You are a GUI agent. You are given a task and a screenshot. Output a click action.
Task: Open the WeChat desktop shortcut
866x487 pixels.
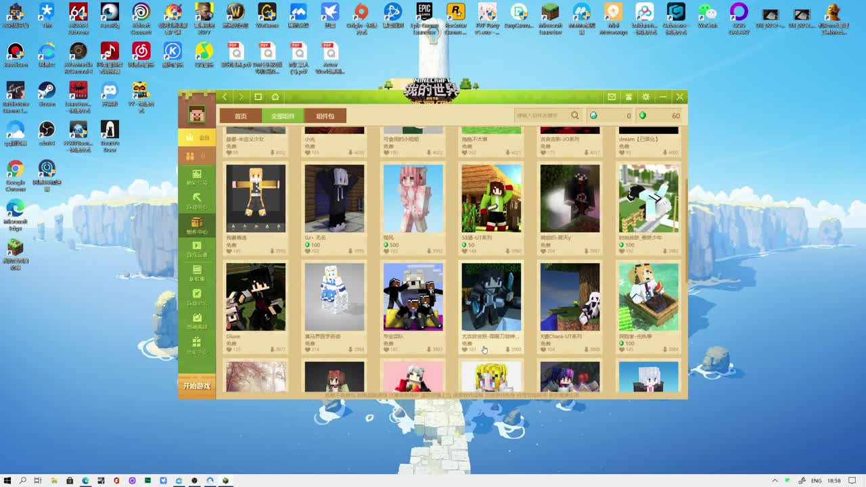707,16
